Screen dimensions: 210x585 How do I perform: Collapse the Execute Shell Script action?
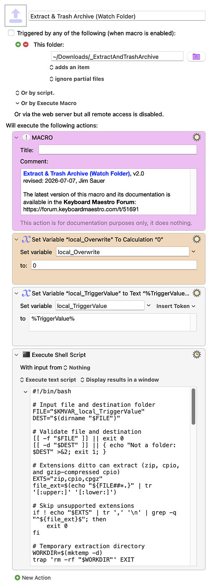tap(17, 355)
